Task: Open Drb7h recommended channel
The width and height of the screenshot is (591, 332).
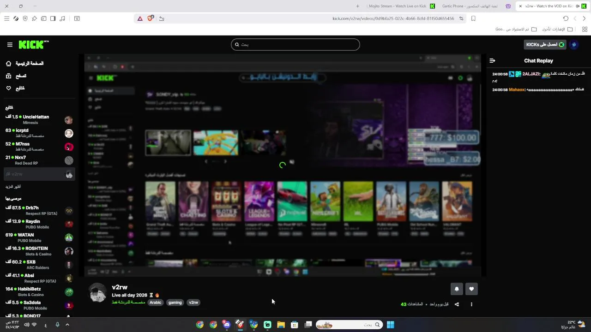Action: (39, 211)
